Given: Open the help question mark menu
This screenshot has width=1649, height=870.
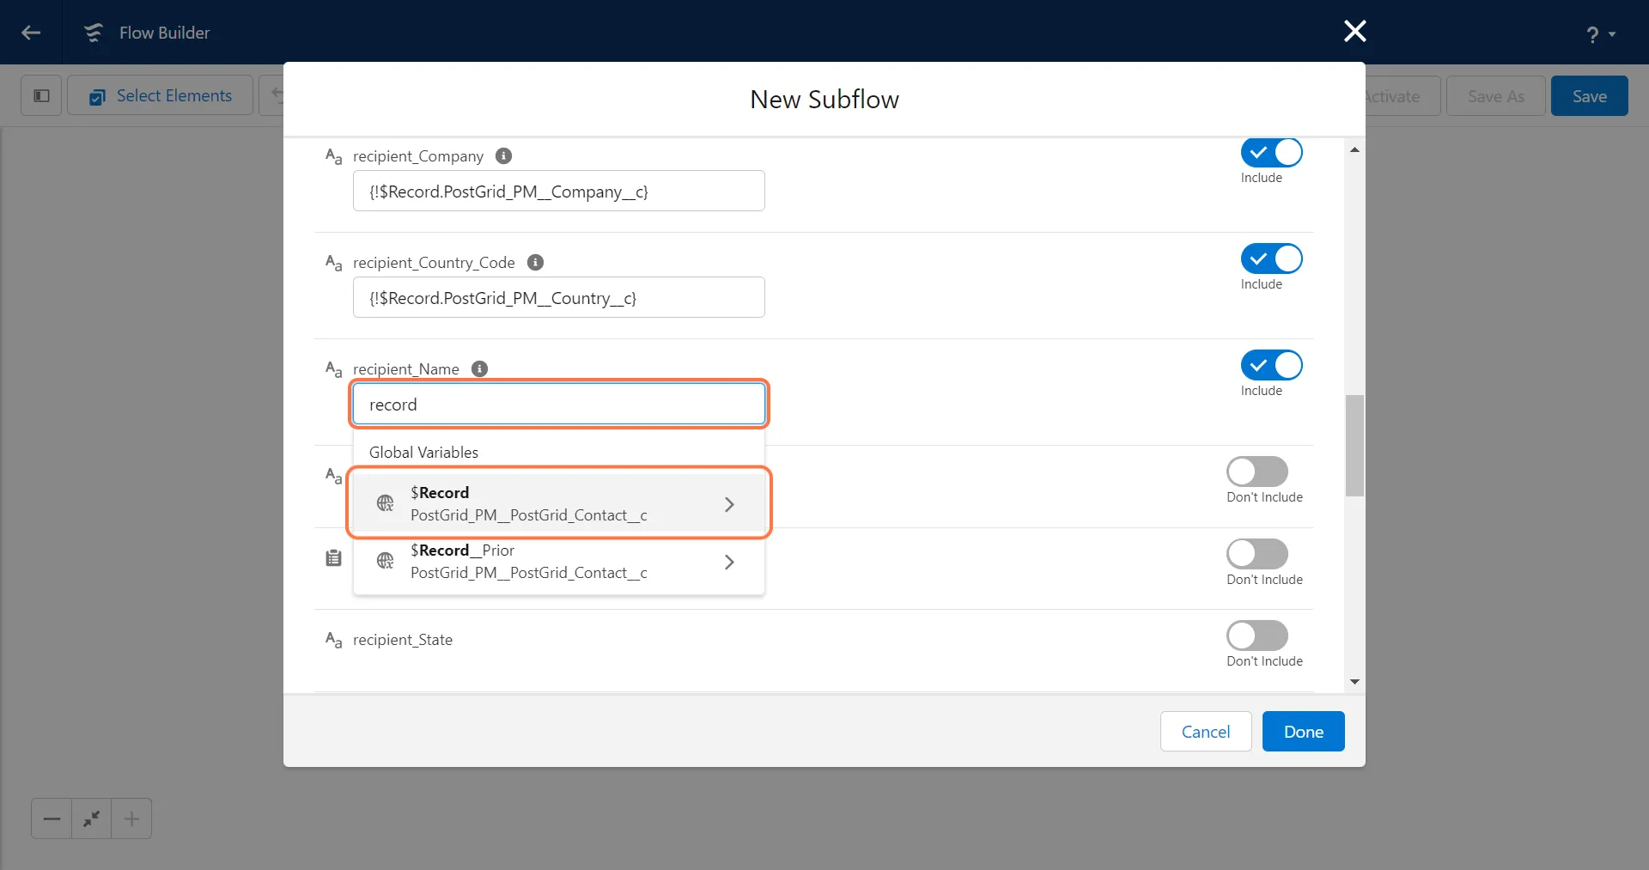Looking at the screenshot, I should [1599, 34].
